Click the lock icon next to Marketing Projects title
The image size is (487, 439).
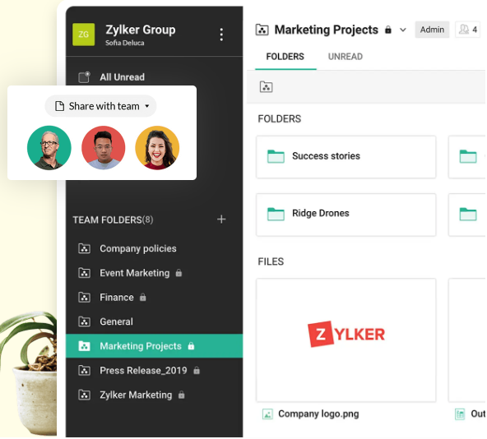point(388,30)
